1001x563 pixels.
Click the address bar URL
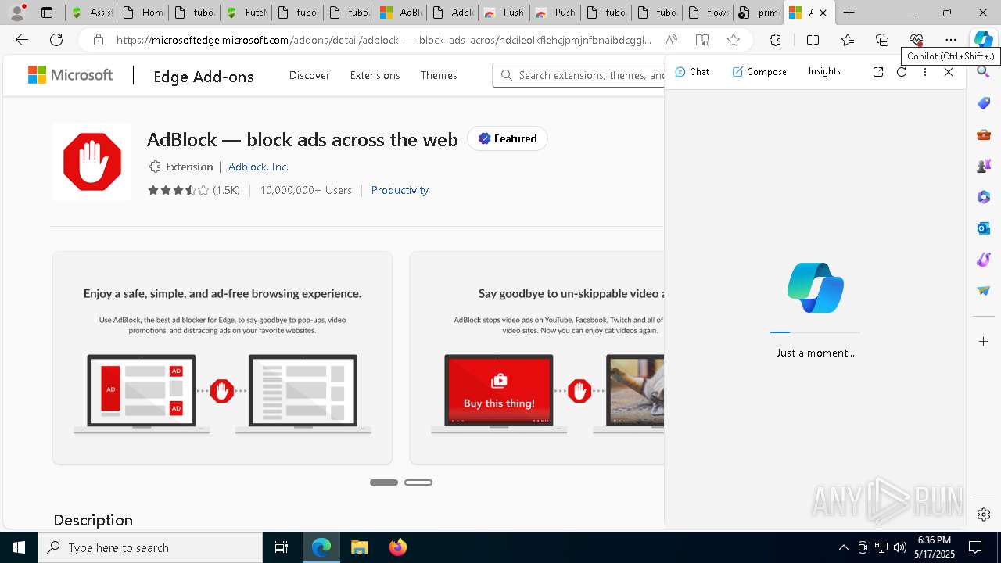coord(383,40)
